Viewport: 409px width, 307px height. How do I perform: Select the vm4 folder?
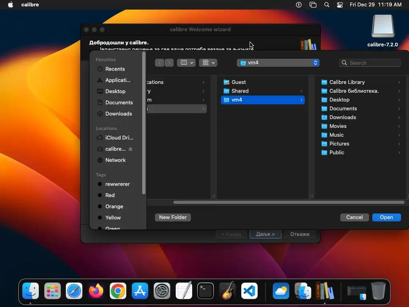(263, 100)
